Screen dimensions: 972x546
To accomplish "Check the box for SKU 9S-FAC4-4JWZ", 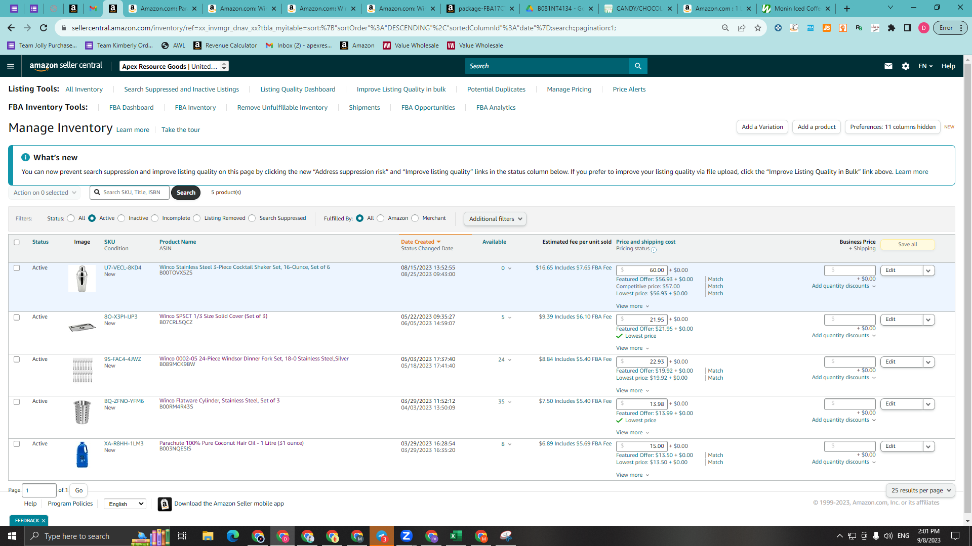I will (x=17, y=359).
